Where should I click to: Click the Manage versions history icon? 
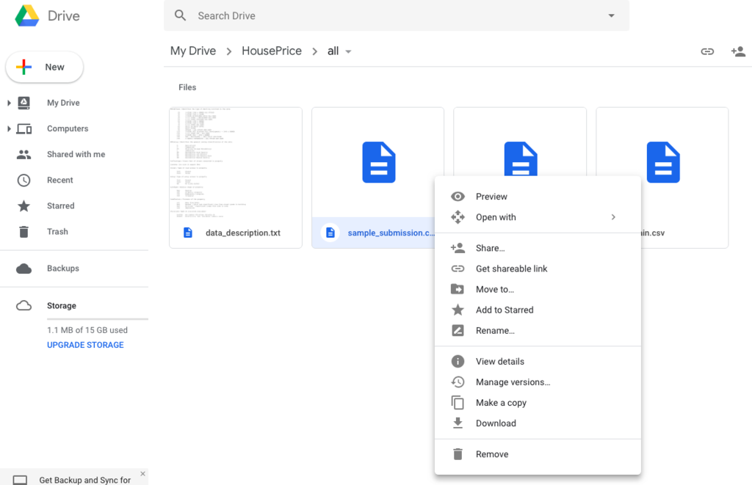pos(458,382)
